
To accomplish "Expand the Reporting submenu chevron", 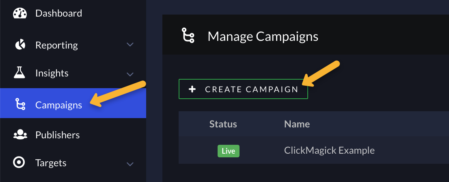I will (x=130, y=44).
